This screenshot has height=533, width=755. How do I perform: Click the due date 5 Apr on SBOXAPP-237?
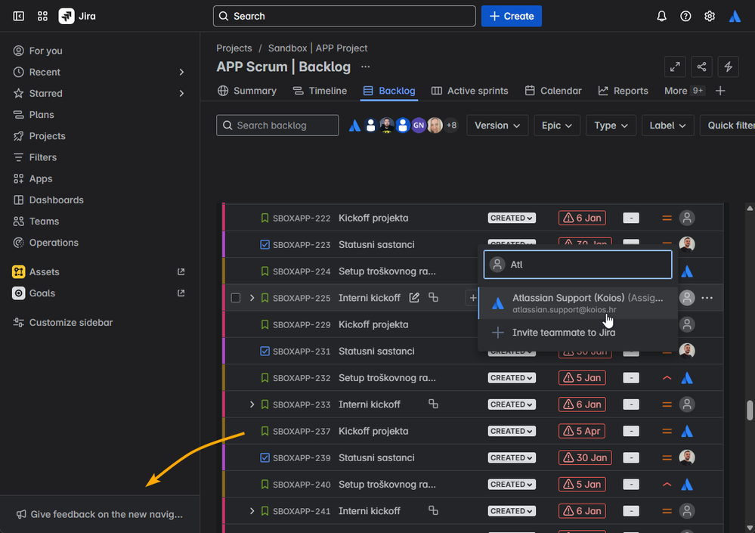(x=582, y=431)
